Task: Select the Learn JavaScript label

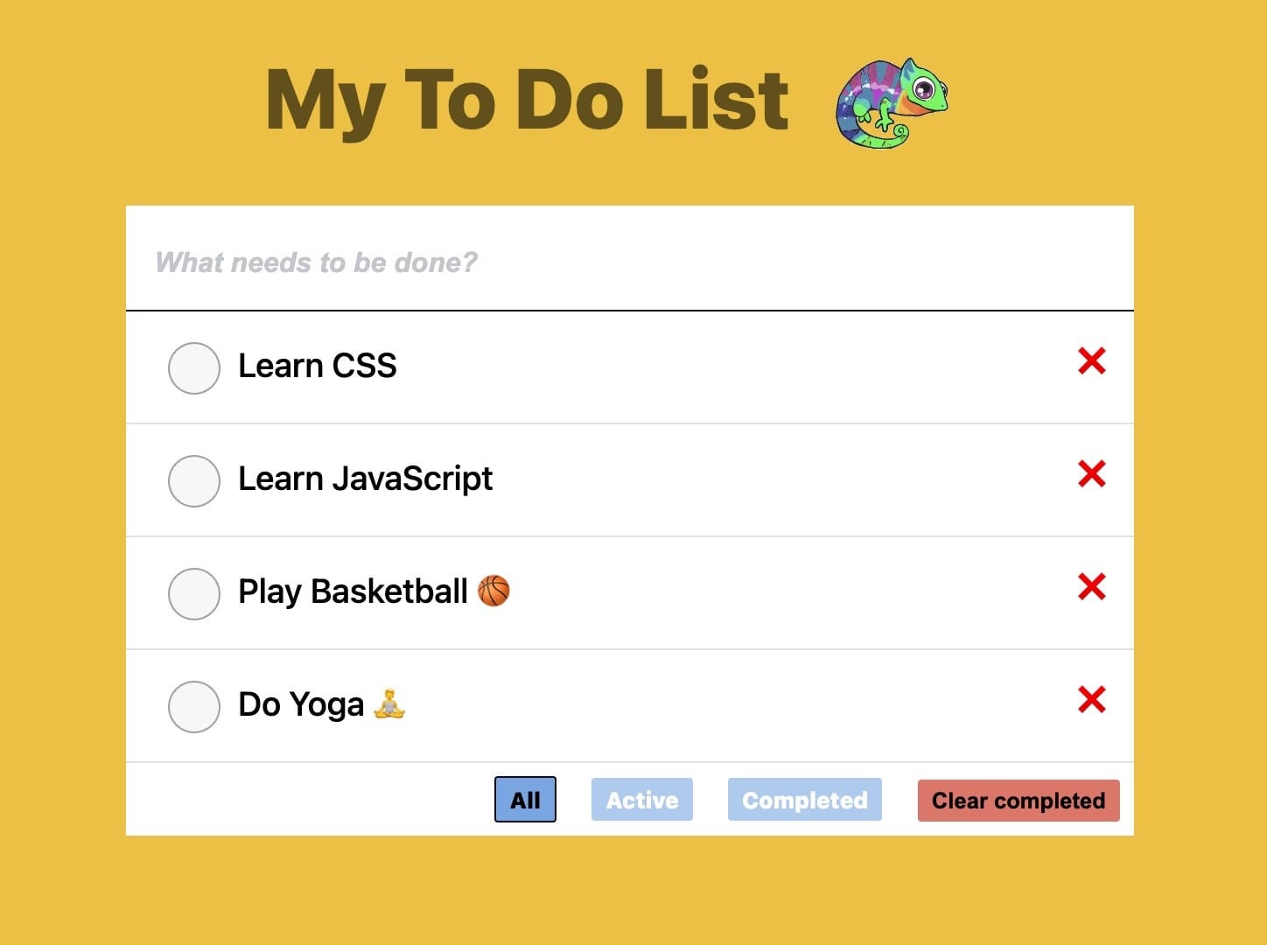Action: pos(365,479)
